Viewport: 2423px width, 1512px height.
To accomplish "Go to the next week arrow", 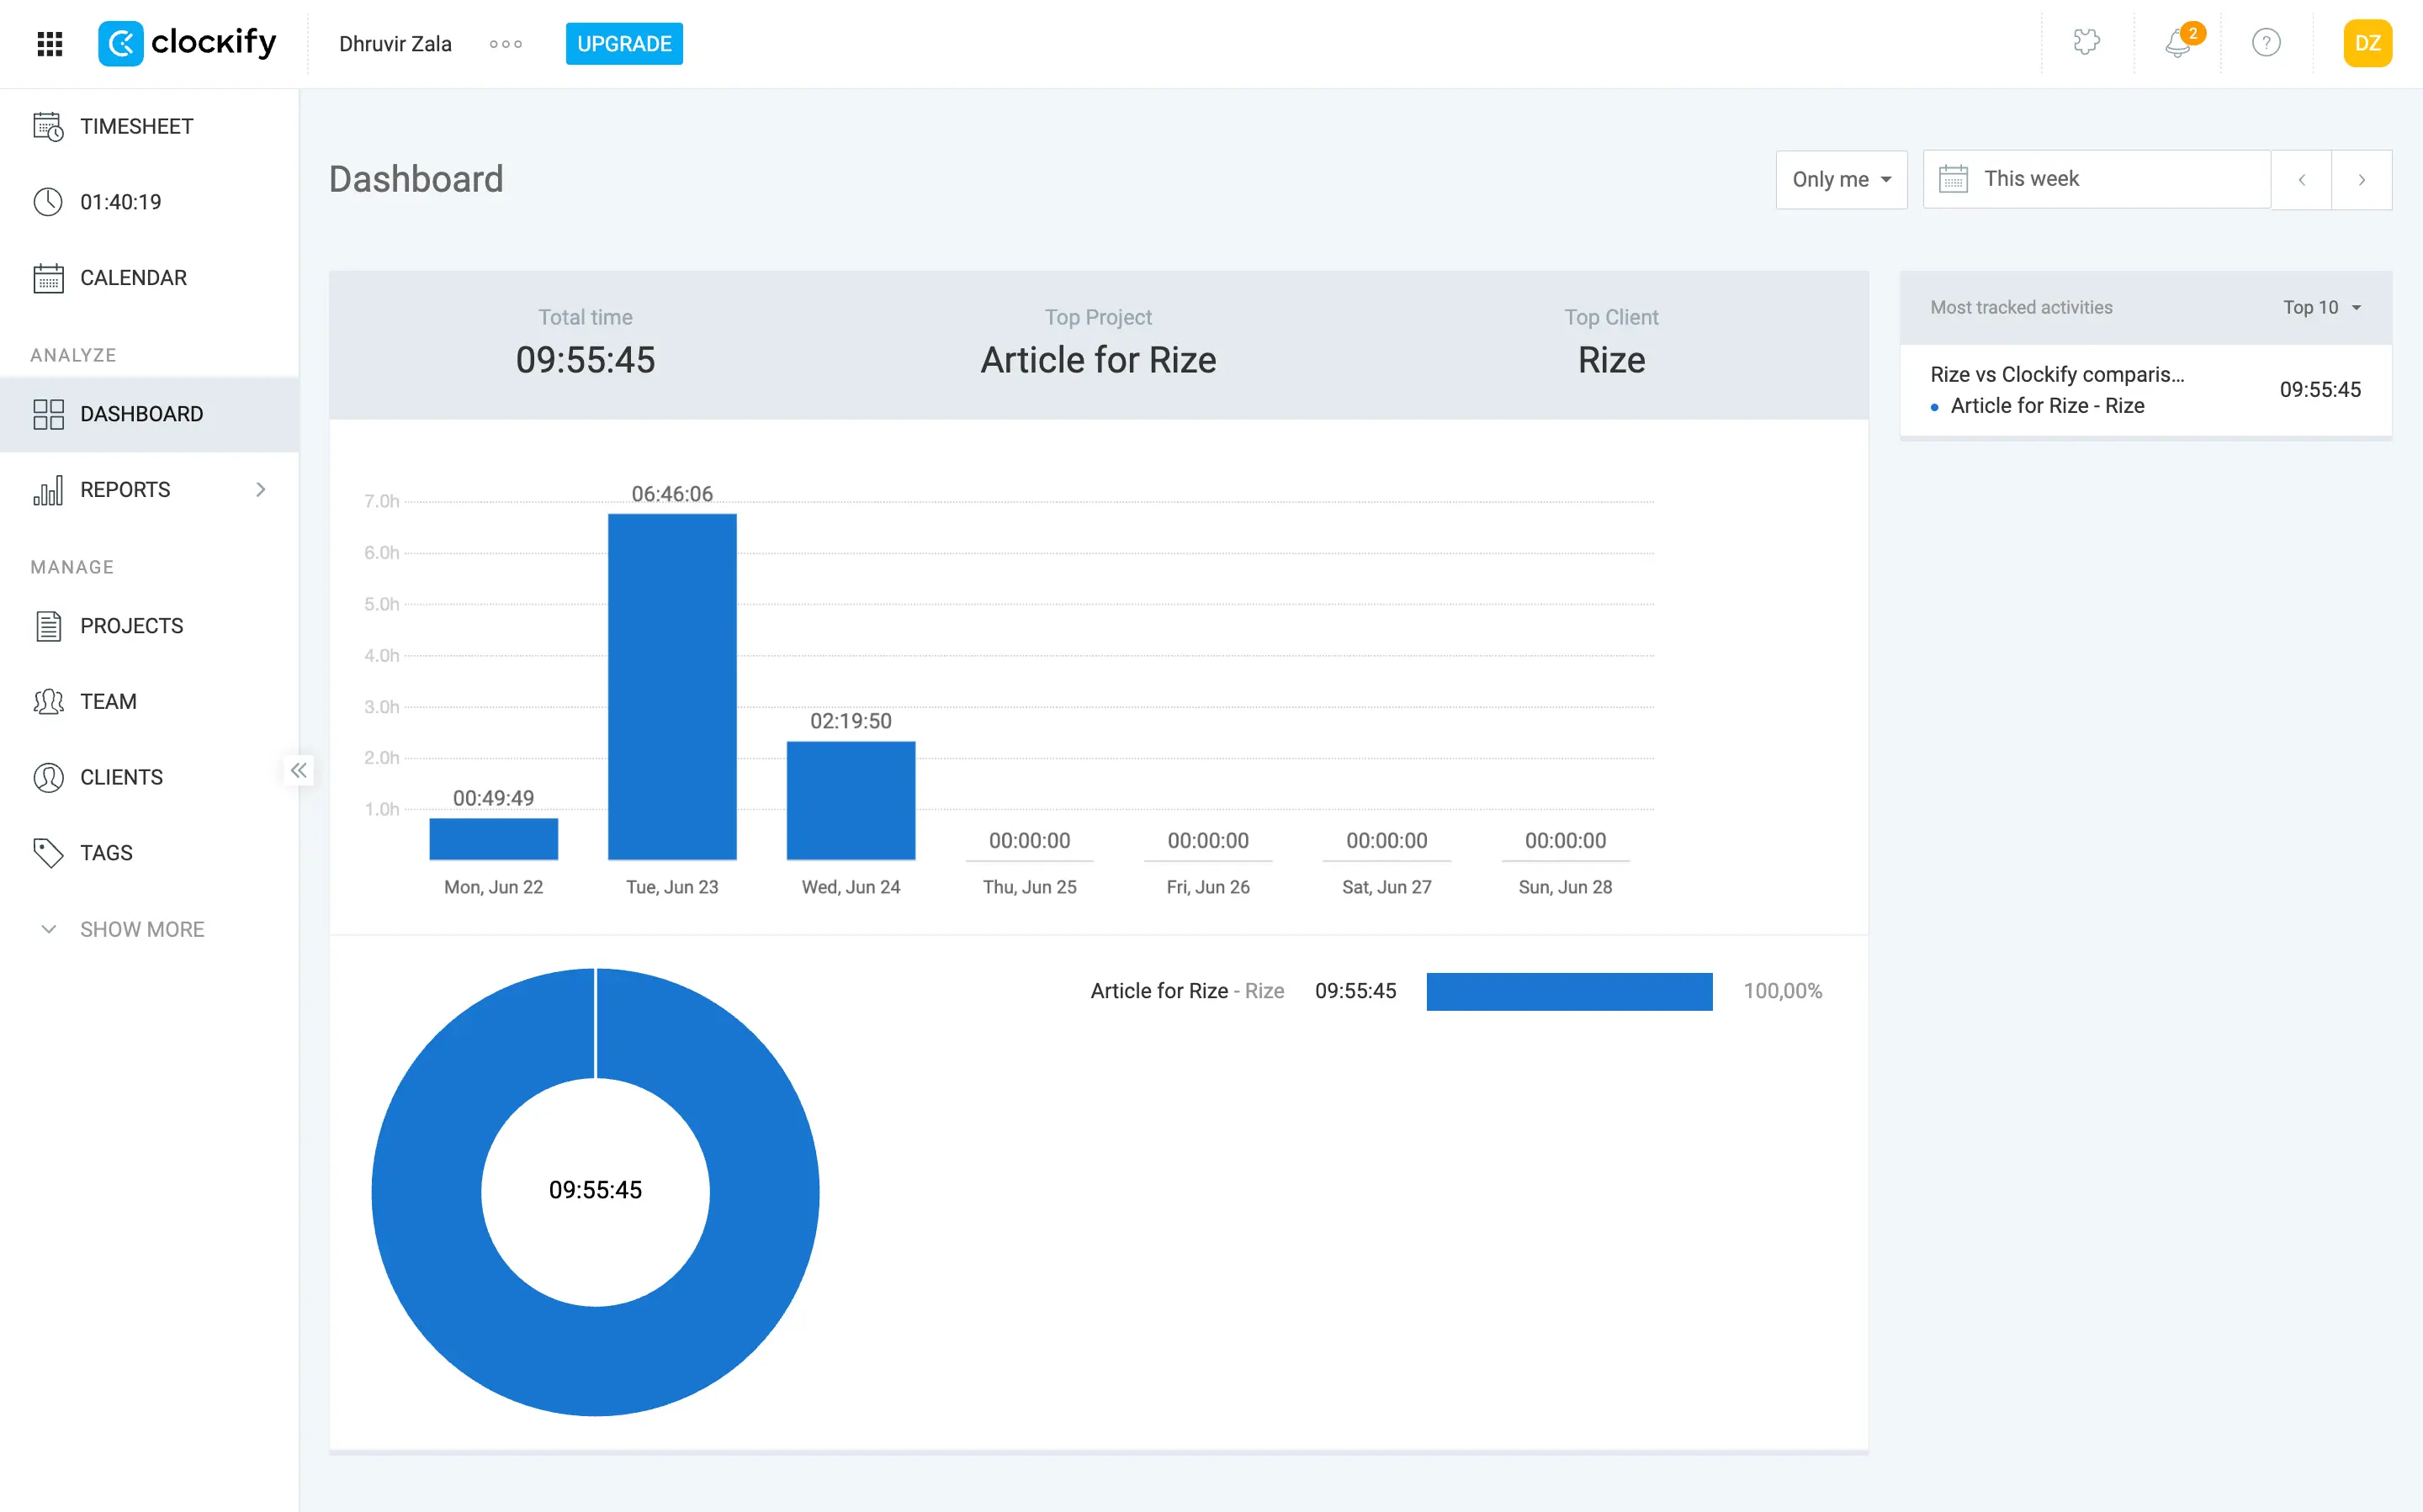I will (2361, 180).
